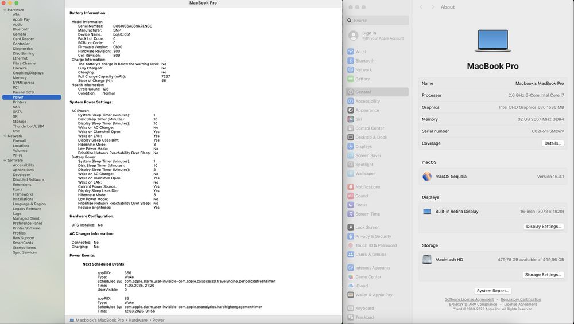Open the Software License Agreement link
The width and height of the screenshot is (574, 324).
point(469,299)
